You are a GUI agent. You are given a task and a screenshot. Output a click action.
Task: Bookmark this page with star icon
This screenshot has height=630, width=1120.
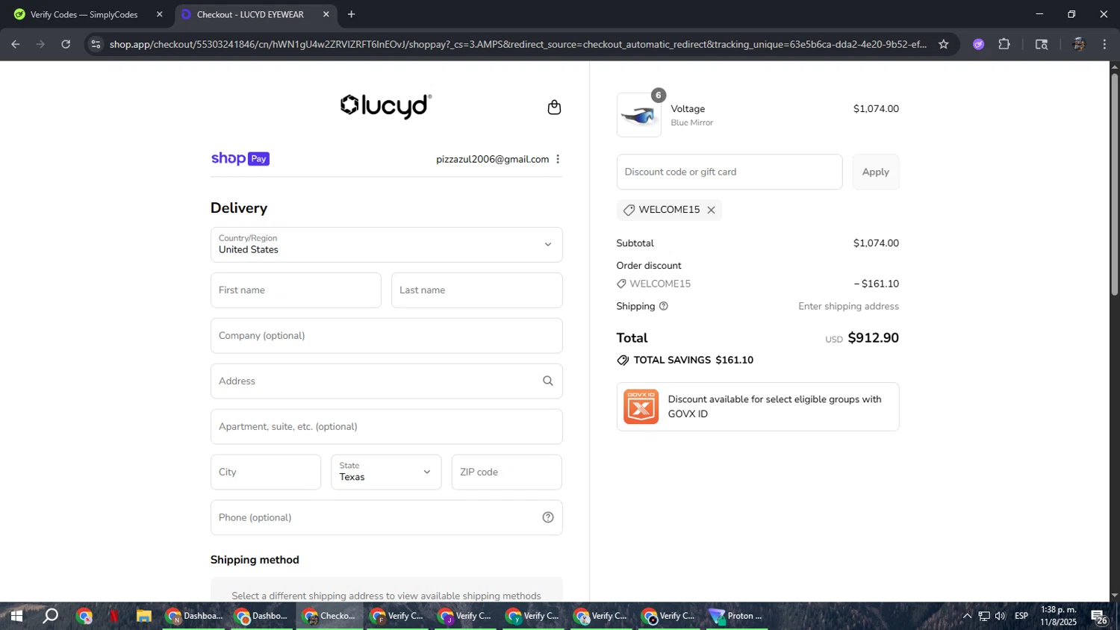(944, 44)
